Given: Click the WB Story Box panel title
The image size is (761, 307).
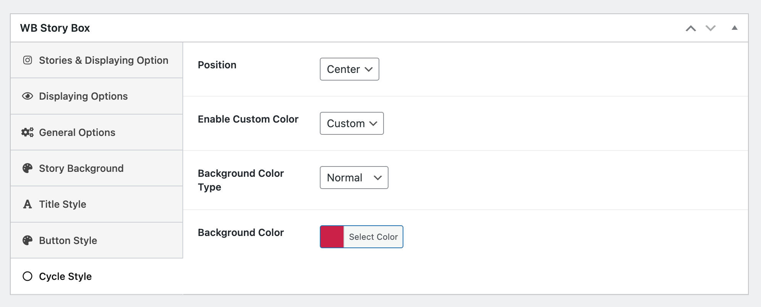Looking at the screenshot, I should tap(55, 28).
